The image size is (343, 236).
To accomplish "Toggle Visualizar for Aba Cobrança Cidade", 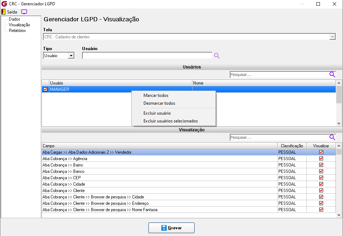I will tap(321, 184).
